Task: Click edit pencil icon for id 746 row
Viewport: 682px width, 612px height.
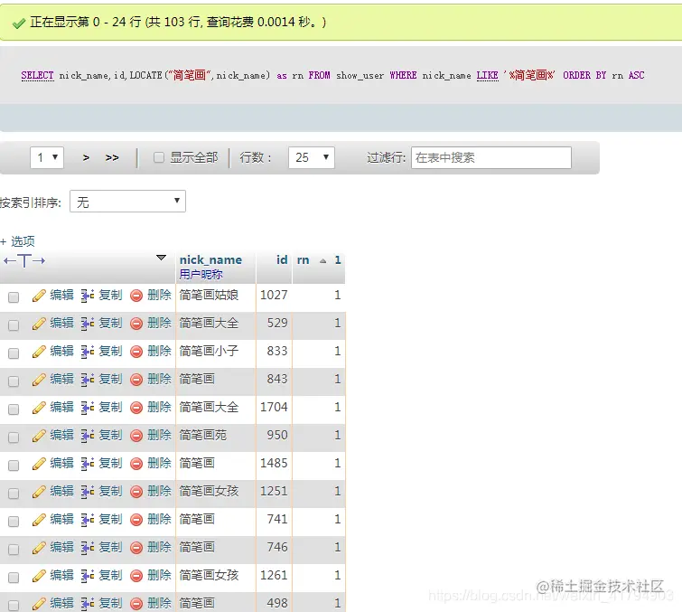Action: point(39,548)
